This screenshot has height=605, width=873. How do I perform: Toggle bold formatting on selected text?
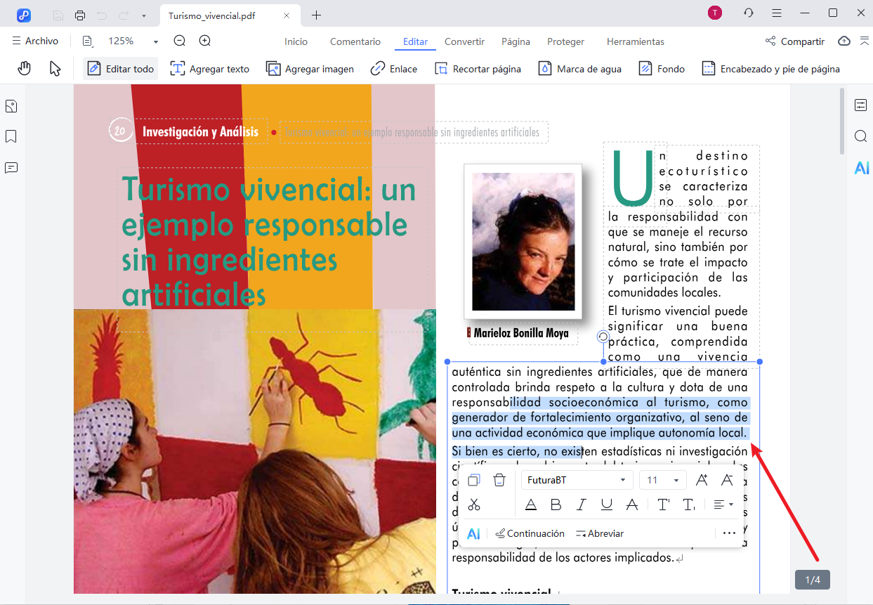pos(556,505)
